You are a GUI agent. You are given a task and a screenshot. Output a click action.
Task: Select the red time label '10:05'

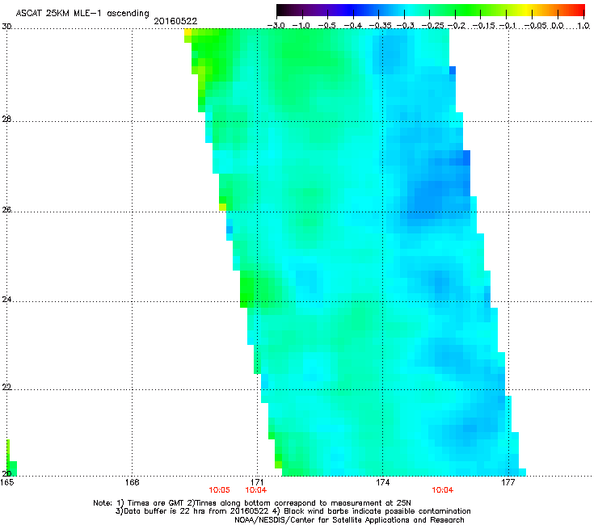pyautogui.click(x=219, y=490)
